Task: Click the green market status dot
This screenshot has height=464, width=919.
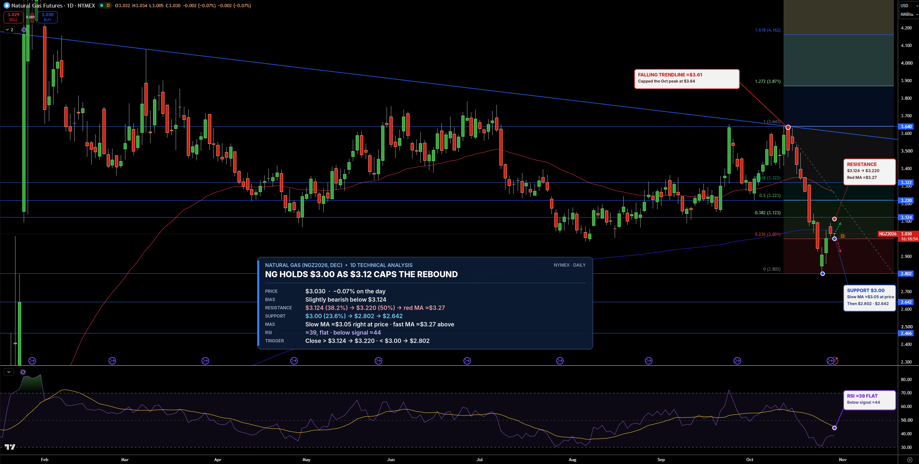Action: [102, 5]
